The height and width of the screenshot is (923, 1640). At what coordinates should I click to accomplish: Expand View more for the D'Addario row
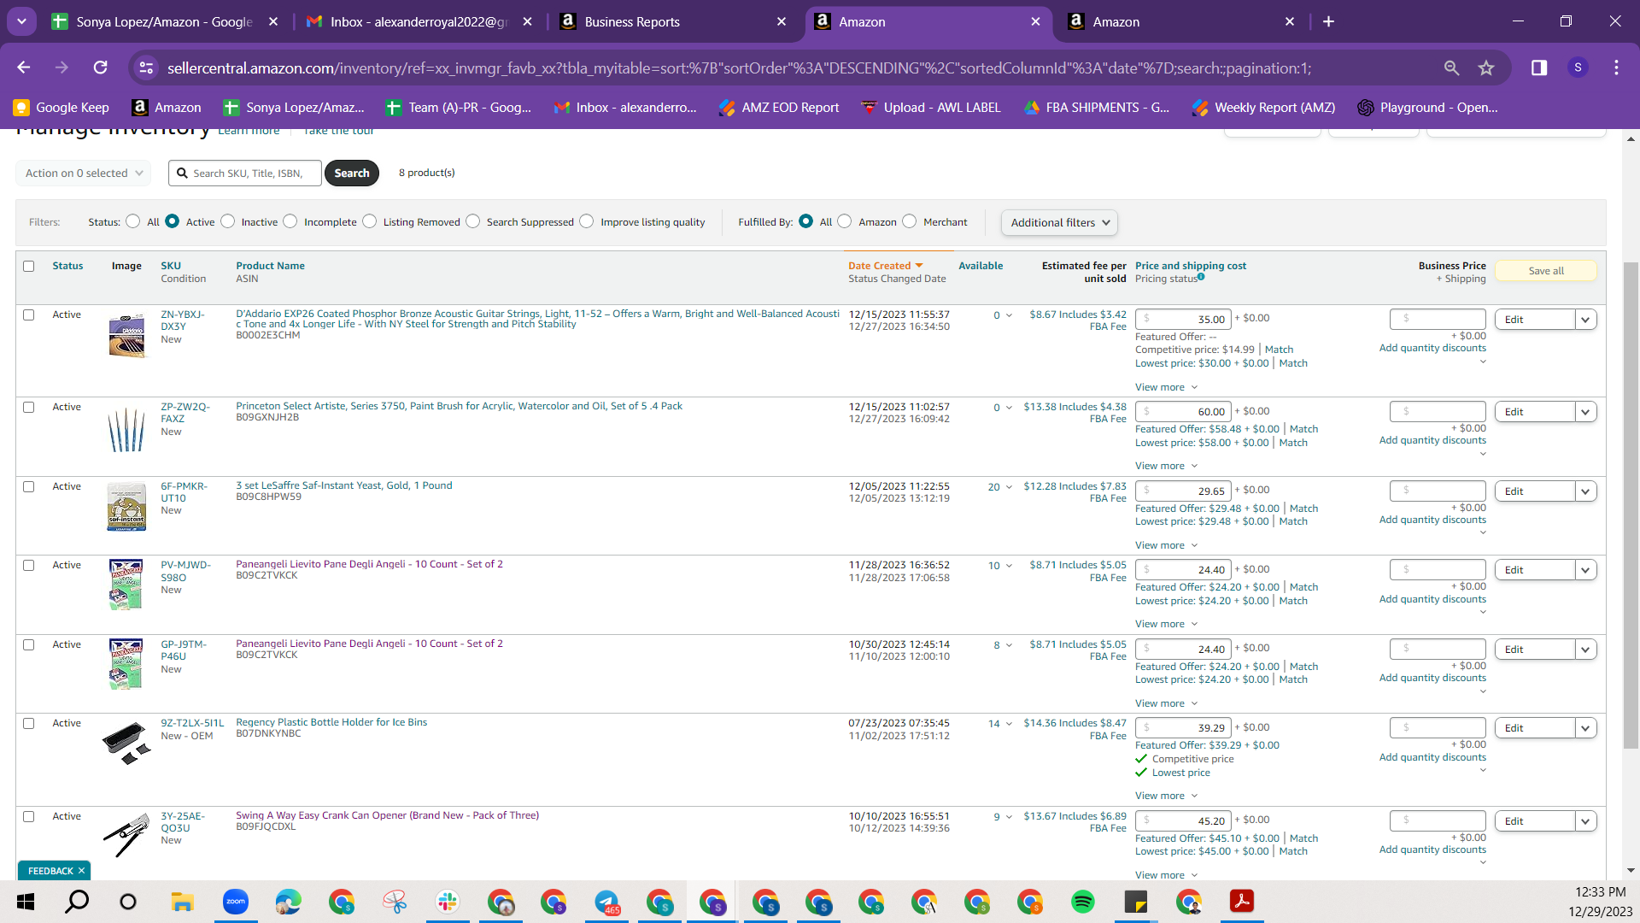click(x=1166, y=387)
